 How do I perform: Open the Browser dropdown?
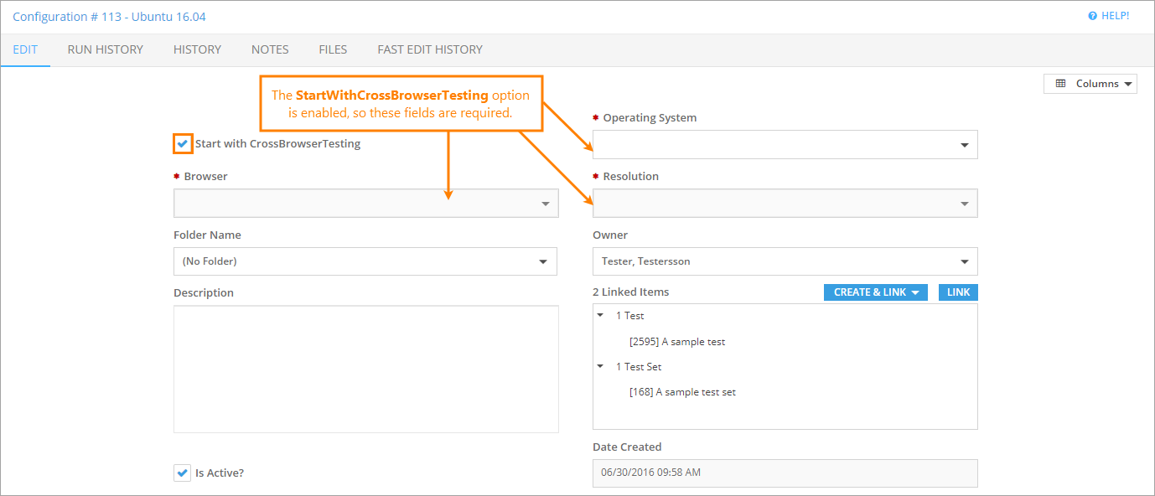pyautogui.click(x=365, y=204)
